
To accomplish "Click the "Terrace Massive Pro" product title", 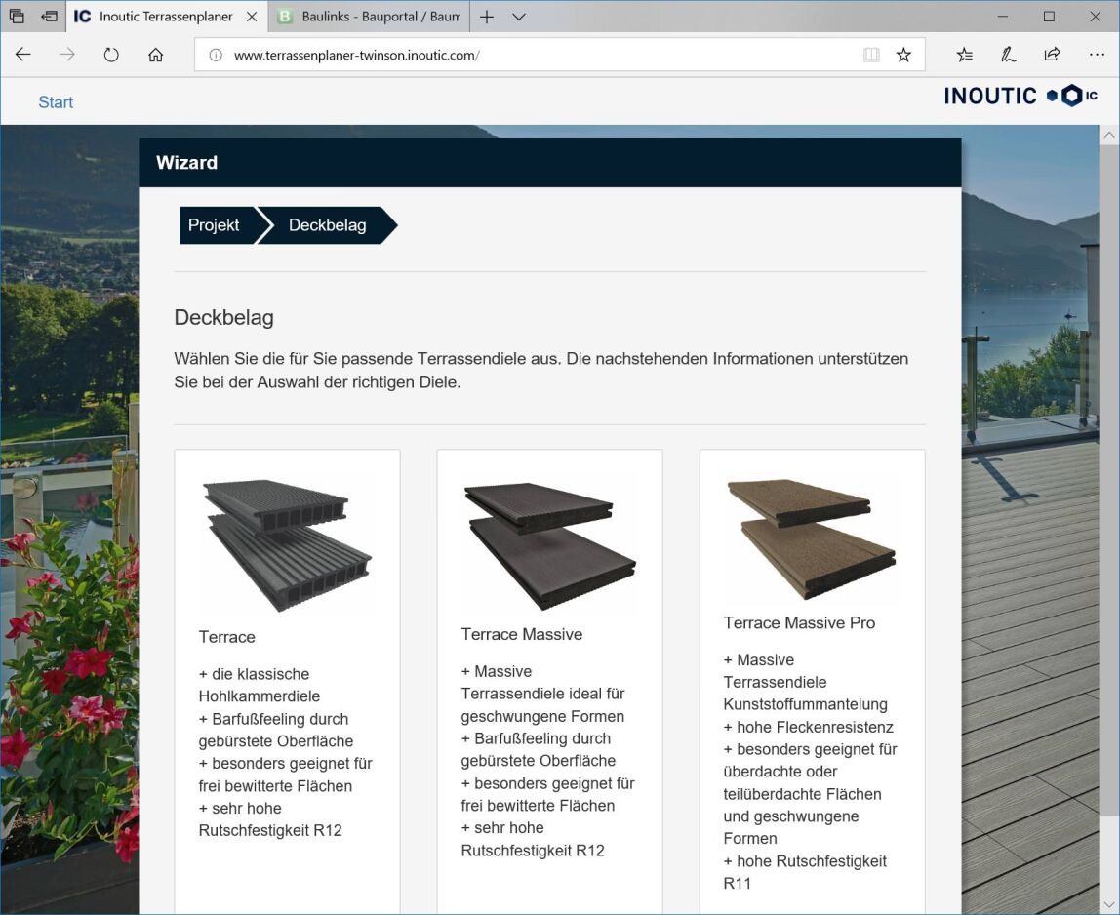I will tap(799, 623).
